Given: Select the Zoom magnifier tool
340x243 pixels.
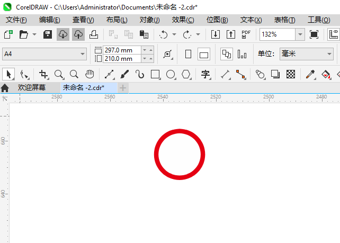Looking at the screenshot, I should [59, 74].
